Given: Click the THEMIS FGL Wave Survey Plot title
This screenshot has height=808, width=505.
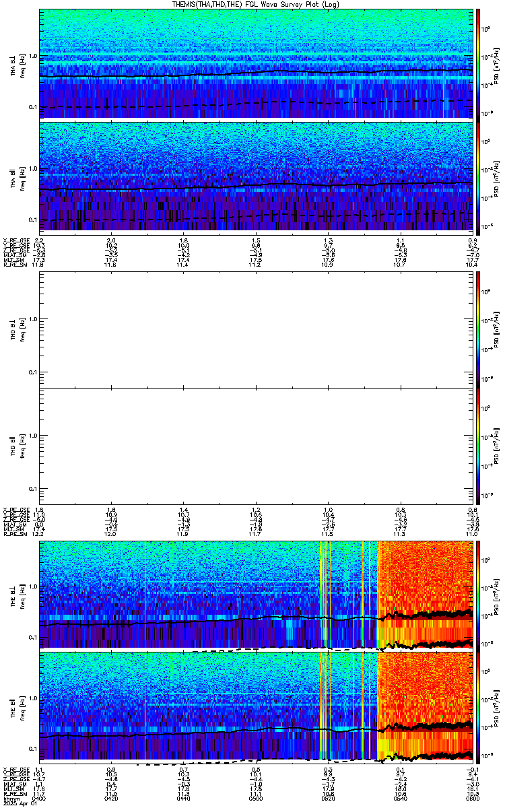Looking at the screenshot, I should pyautogui.click(x=256, y=4).
